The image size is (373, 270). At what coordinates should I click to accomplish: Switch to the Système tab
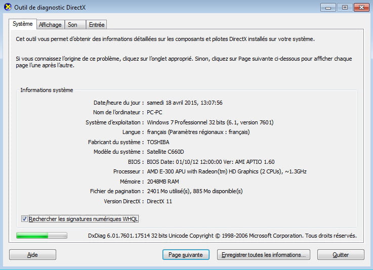(x=23, y=24)
